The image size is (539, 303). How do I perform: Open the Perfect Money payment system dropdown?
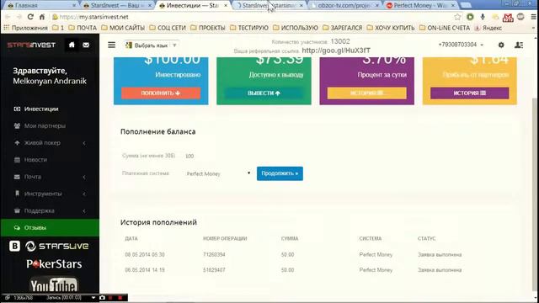219,173
